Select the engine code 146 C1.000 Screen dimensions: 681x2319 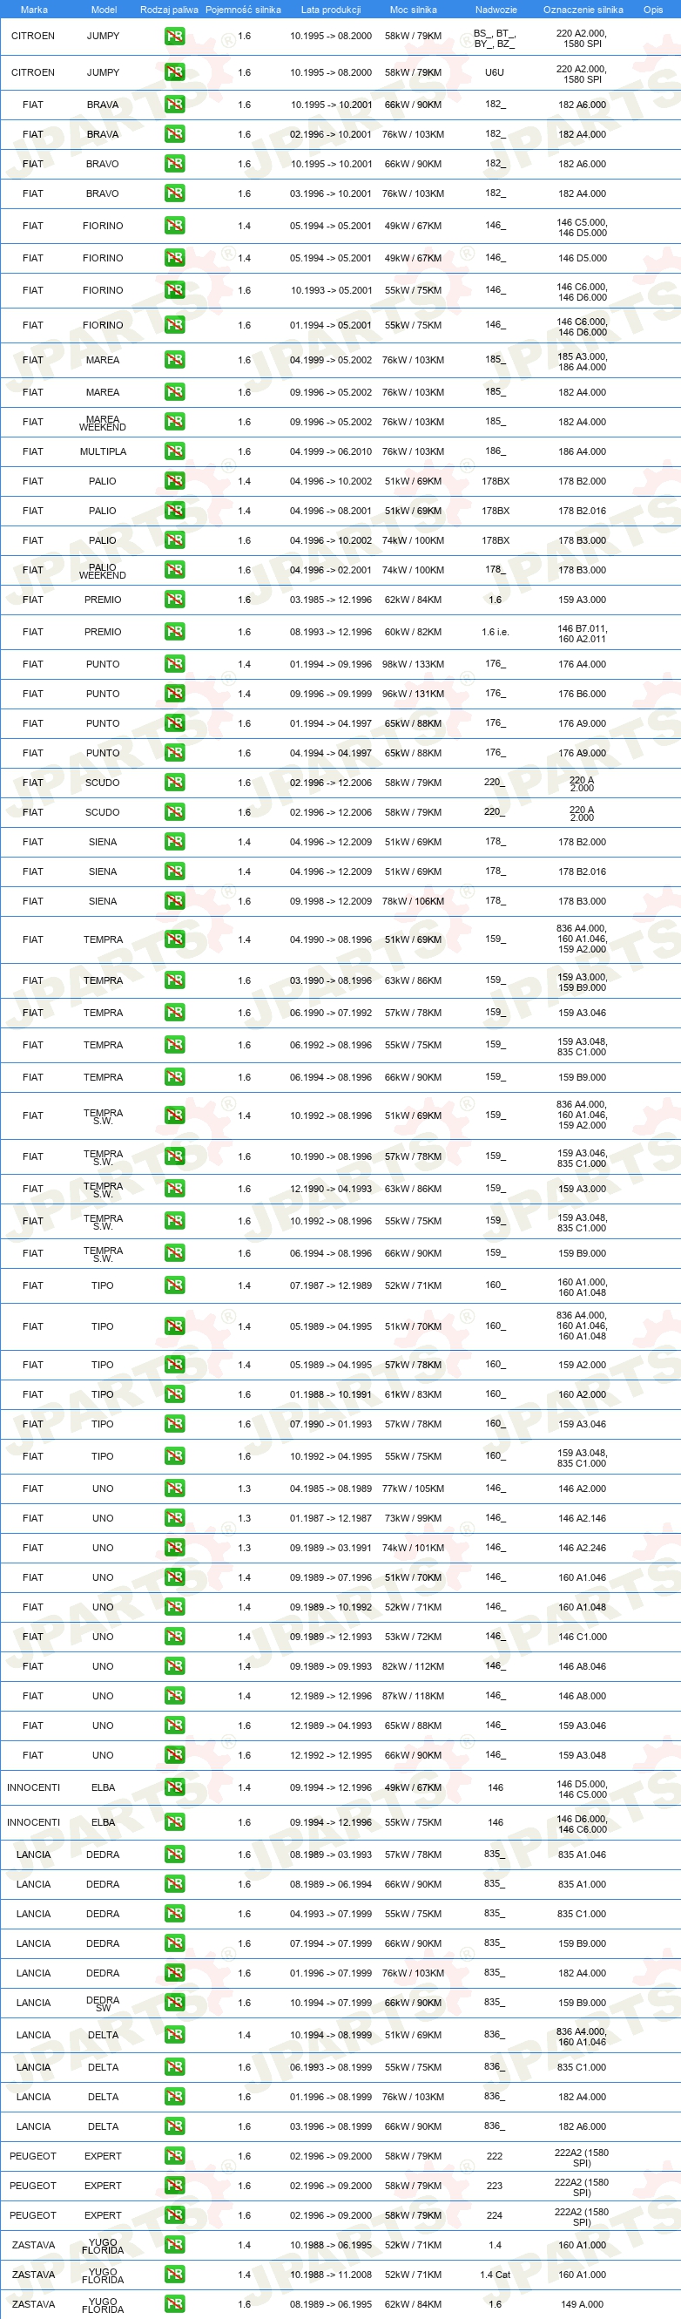click(x=582, y=1638)
